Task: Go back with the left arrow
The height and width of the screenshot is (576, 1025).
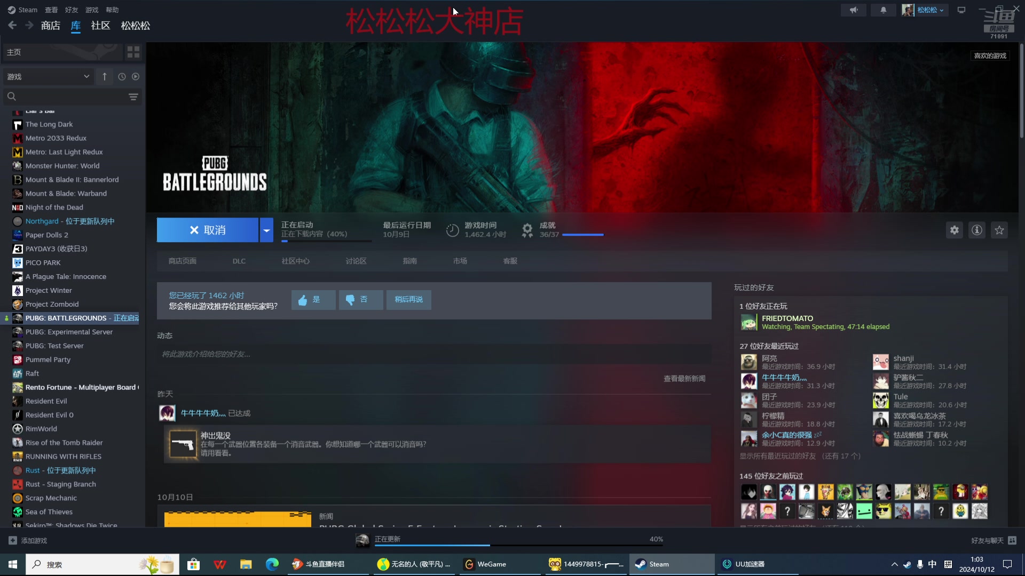Action: (12, 25)
